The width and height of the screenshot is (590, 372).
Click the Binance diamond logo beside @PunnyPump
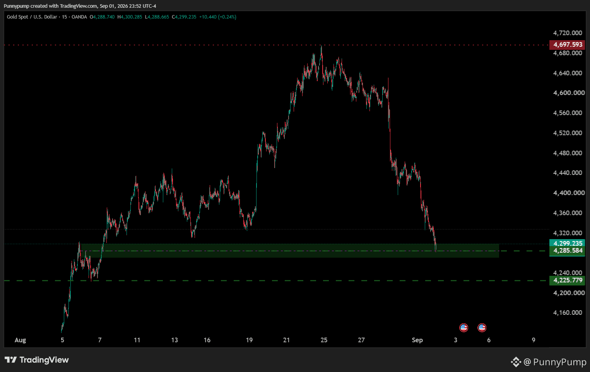coord(516,362)
